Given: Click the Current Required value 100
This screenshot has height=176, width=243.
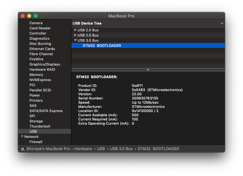Looking at the screenshot, I should tap(135, 119).
